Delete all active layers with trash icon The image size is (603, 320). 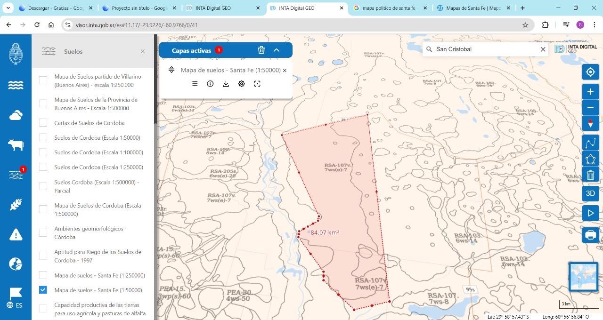click(261, 50)
